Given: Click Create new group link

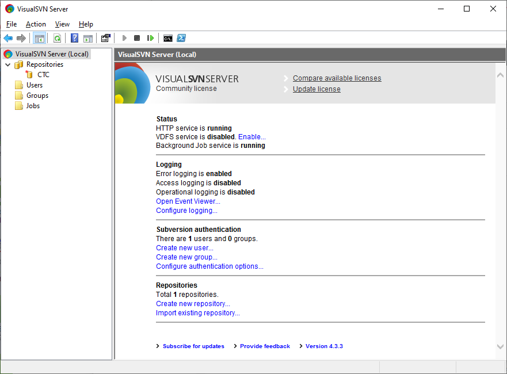Looking at the screenshot, I should [x=186, y=257].
